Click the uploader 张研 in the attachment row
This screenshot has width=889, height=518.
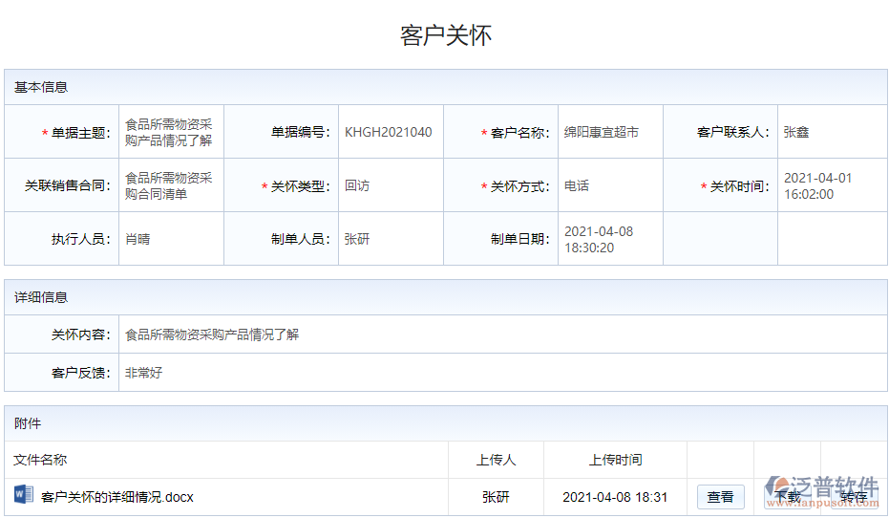(497, 497)
